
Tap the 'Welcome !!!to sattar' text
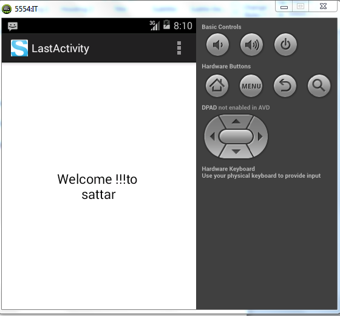(x=97, y=187)
